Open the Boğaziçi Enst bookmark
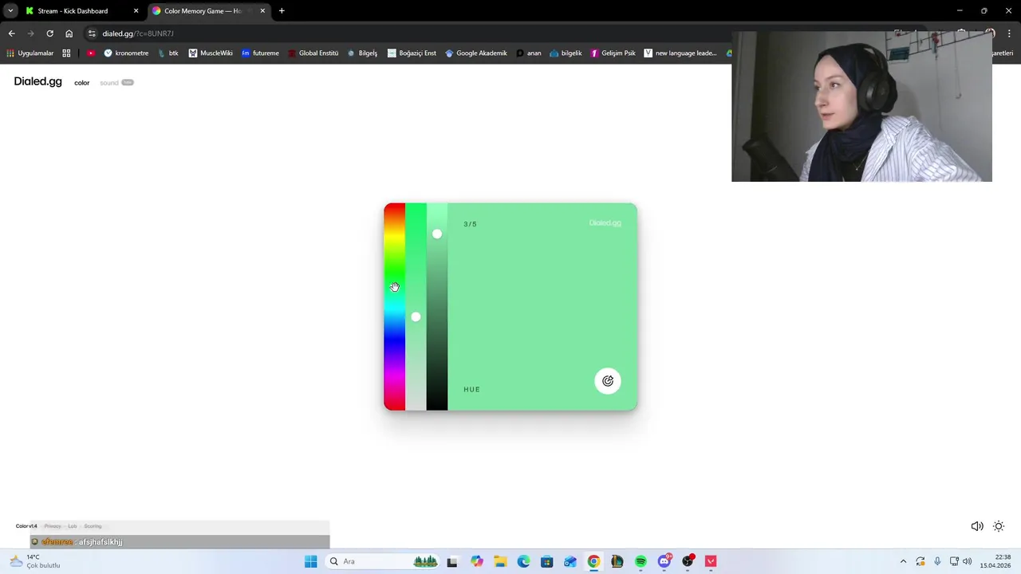 412,53
